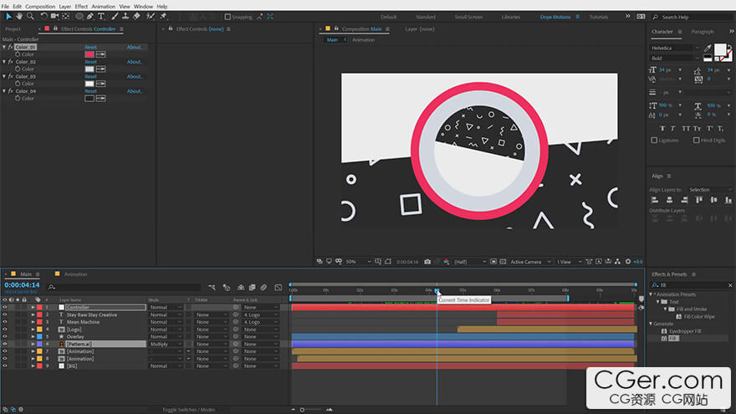Select the Pen tool
This screenshot has width=736, height=414.
tap(91, 16)
